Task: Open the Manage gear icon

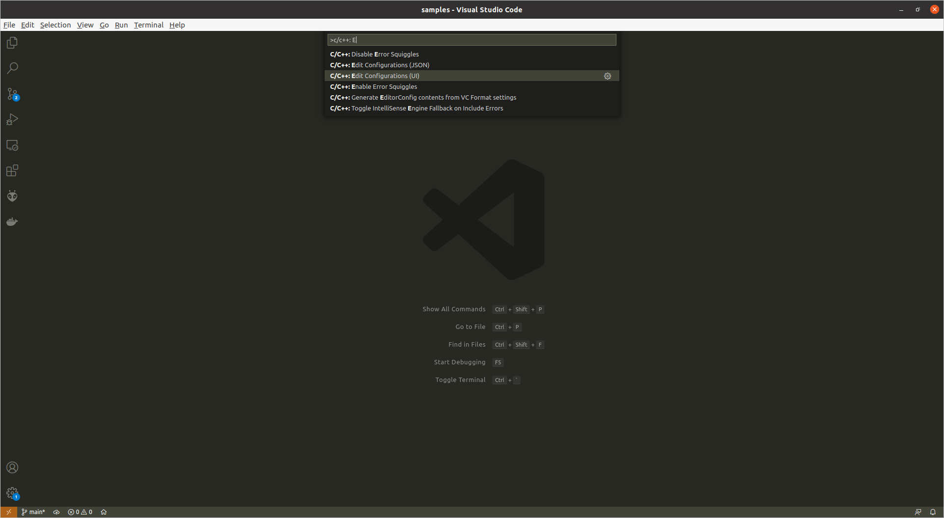Action: (x=12, y=493)
